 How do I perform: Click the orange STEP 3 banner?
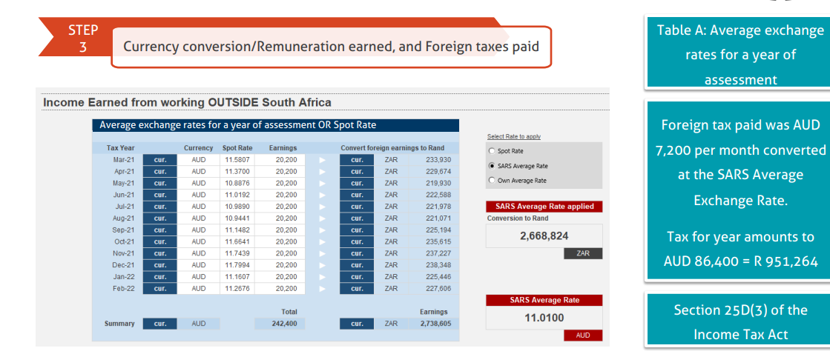click(82, 39)
